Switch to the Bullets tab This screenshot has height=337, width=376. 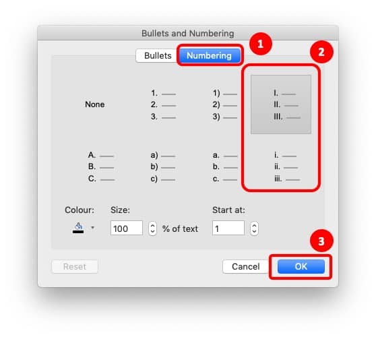point(158,56)
